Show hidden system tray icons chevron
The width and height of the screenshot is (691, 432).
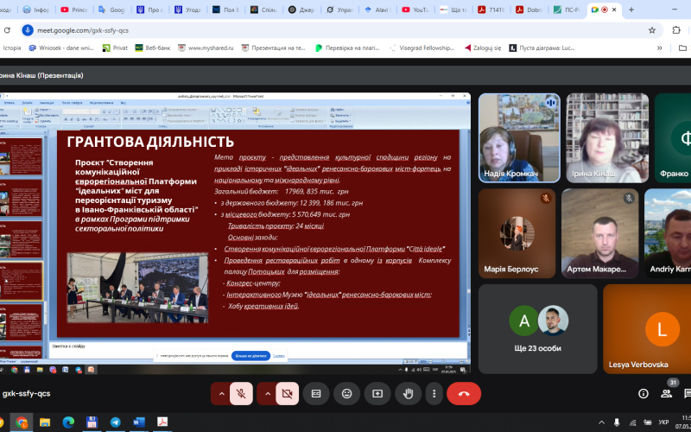point(601,422)
